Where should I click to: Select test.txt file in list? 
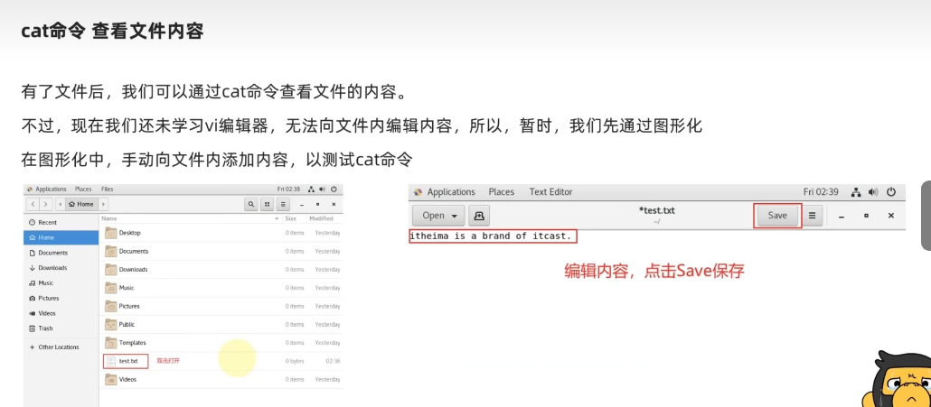(127, 361)
